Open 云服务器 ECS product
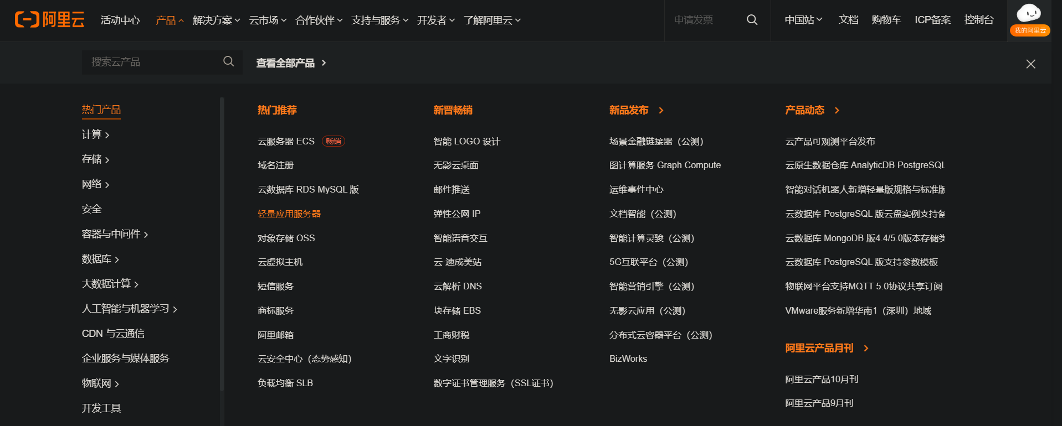Screen dimensions: 1062x426 point(286,141)
